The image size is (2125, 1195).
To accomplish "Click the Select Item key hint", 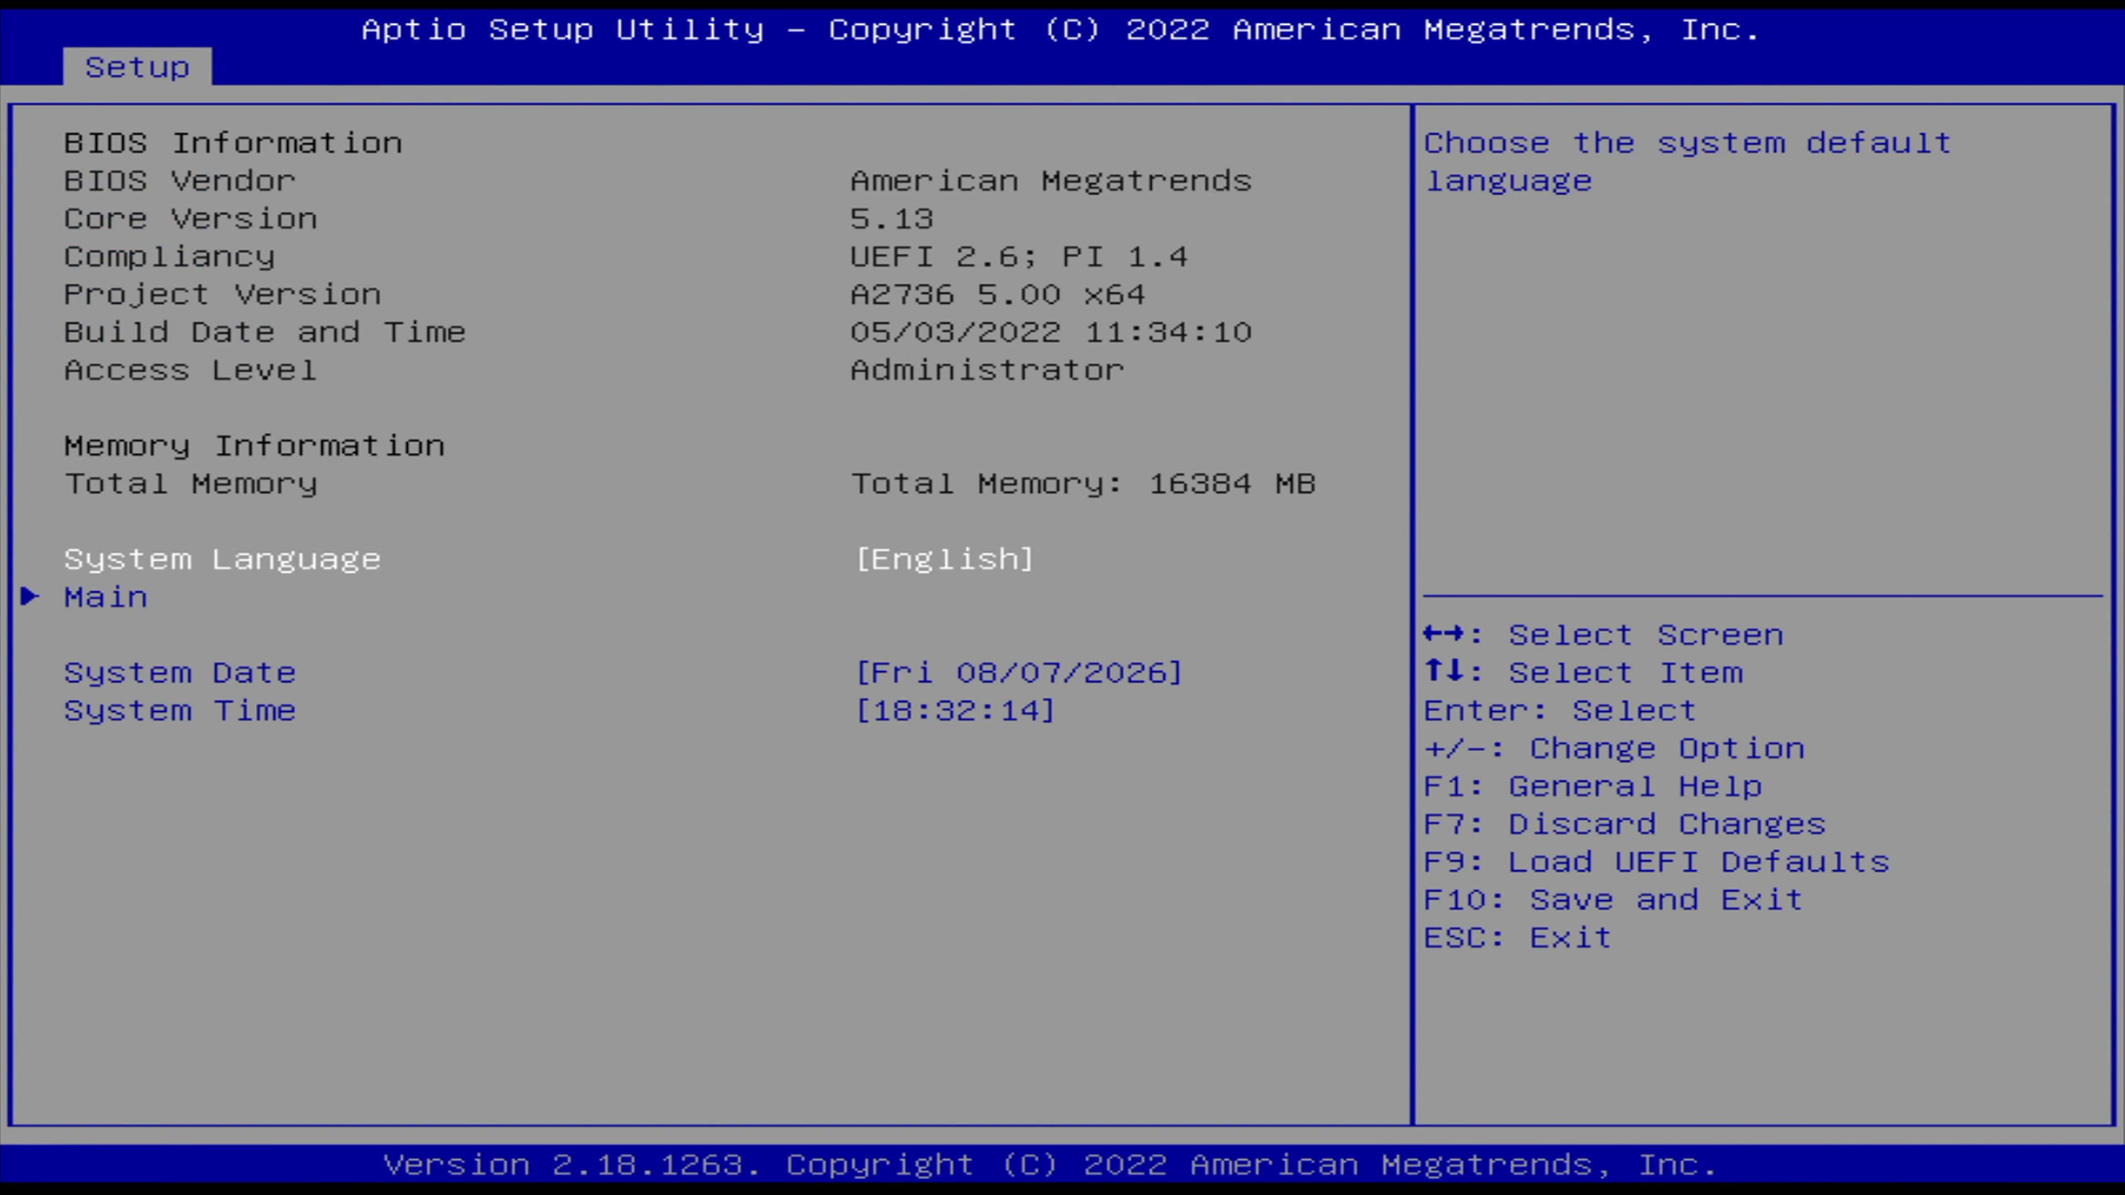I will click(1584, 673).
